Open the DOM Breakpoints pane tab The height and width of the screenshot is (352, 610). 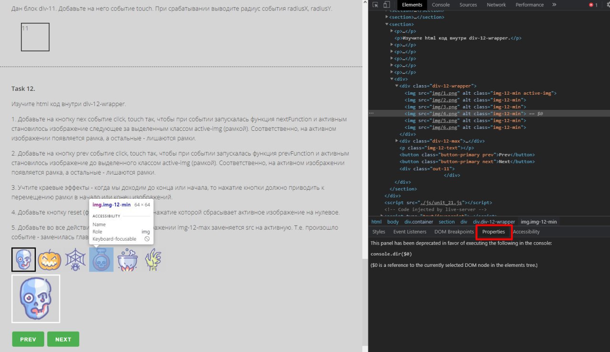coord(454,232)
